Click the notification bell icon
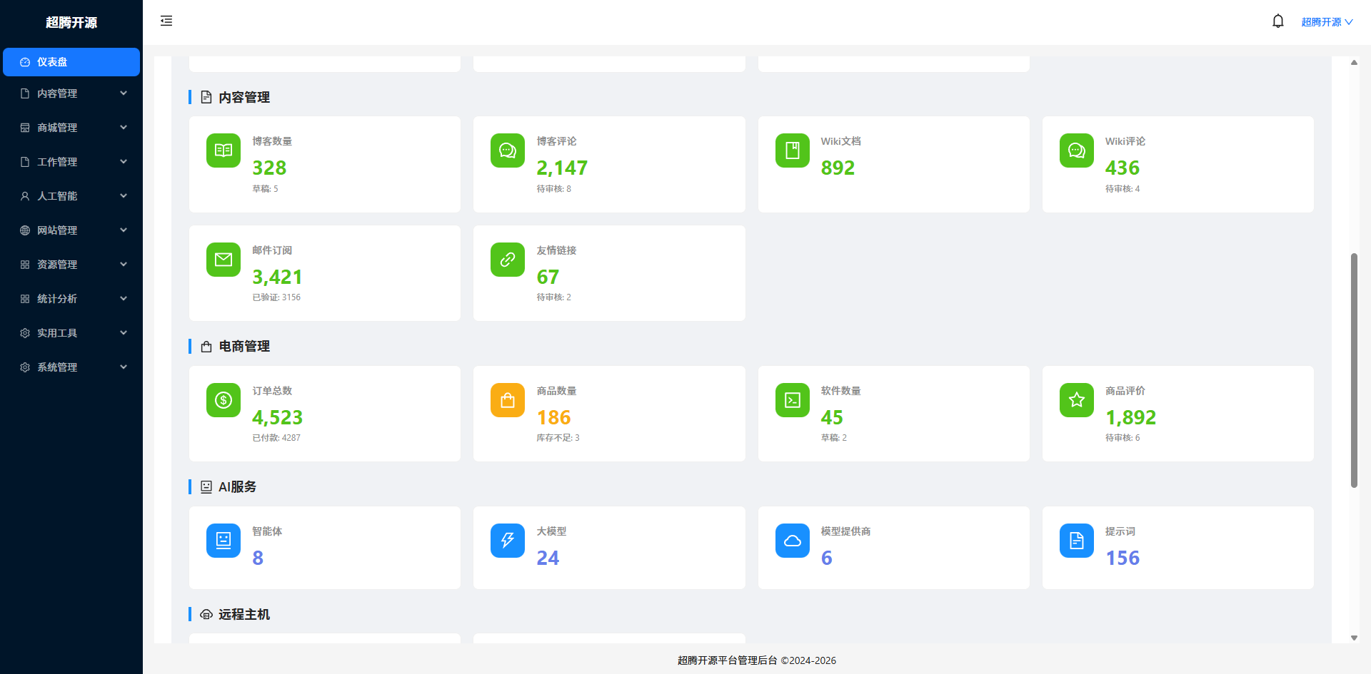 [x=1277, y=21]
